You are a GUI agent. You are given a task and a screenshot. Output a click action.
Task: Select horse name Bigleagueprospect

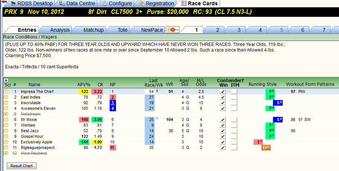click(x=38, y=148)
